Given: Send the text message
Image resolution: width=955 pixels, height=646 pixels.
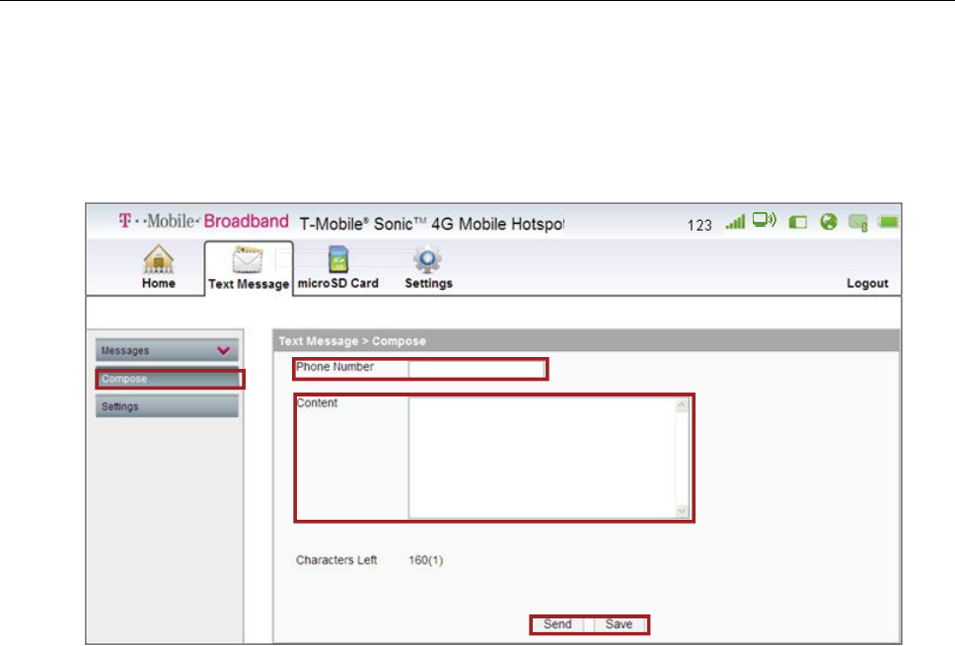Looking at the screenshot, I should pos(557,624).
